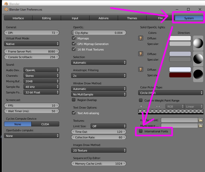Click the Collection Rate field

pos(99,137)
